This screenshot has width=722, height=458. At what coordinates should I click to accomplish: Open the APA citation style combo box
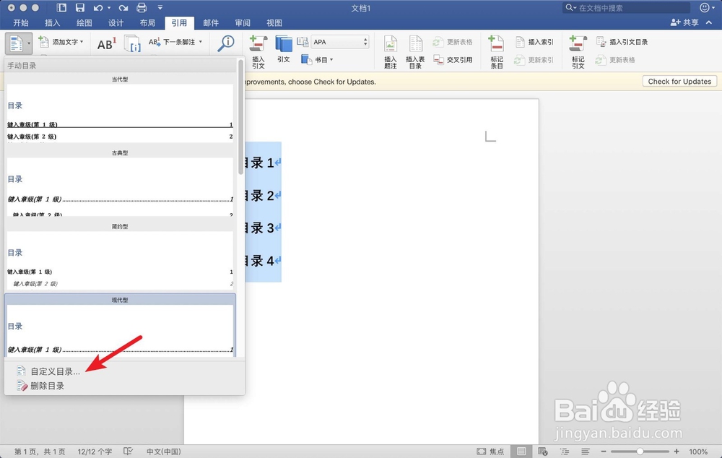pos(340,42)
